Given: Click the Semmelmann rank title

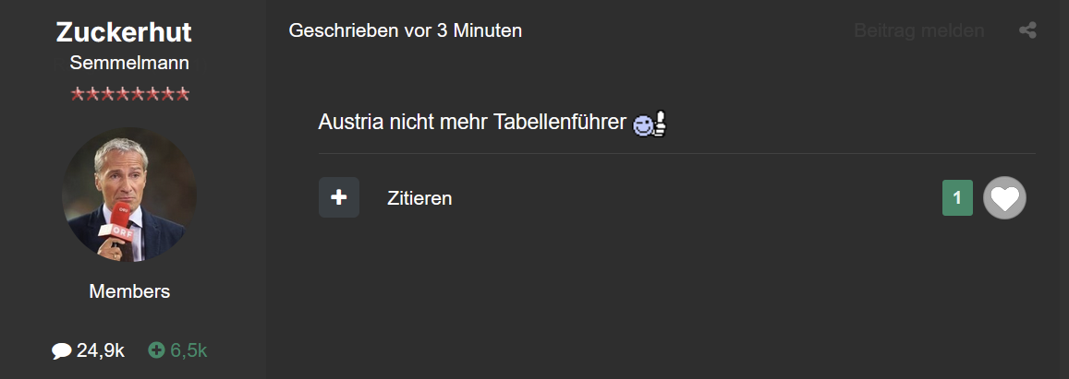Looking at the screenshot, I should 129,63.
